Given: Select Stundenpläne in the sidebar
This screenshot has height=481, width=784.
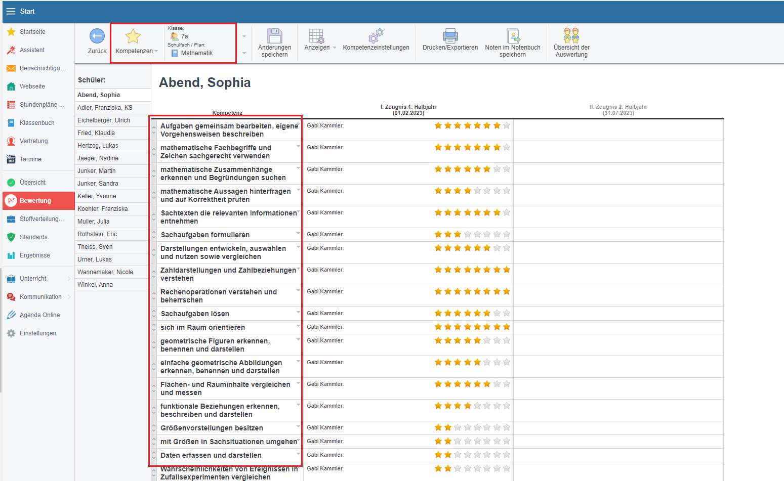Looking at the screenshot, I should click(x=42, y=105).
